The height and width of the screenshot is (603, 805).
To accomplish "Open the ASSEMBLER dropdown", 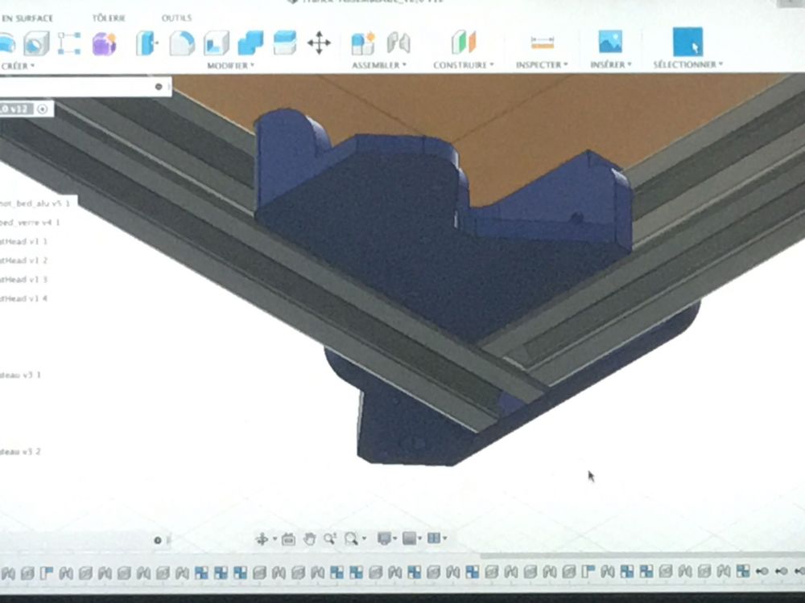I will pyautogui.click(x=379, y=65).
